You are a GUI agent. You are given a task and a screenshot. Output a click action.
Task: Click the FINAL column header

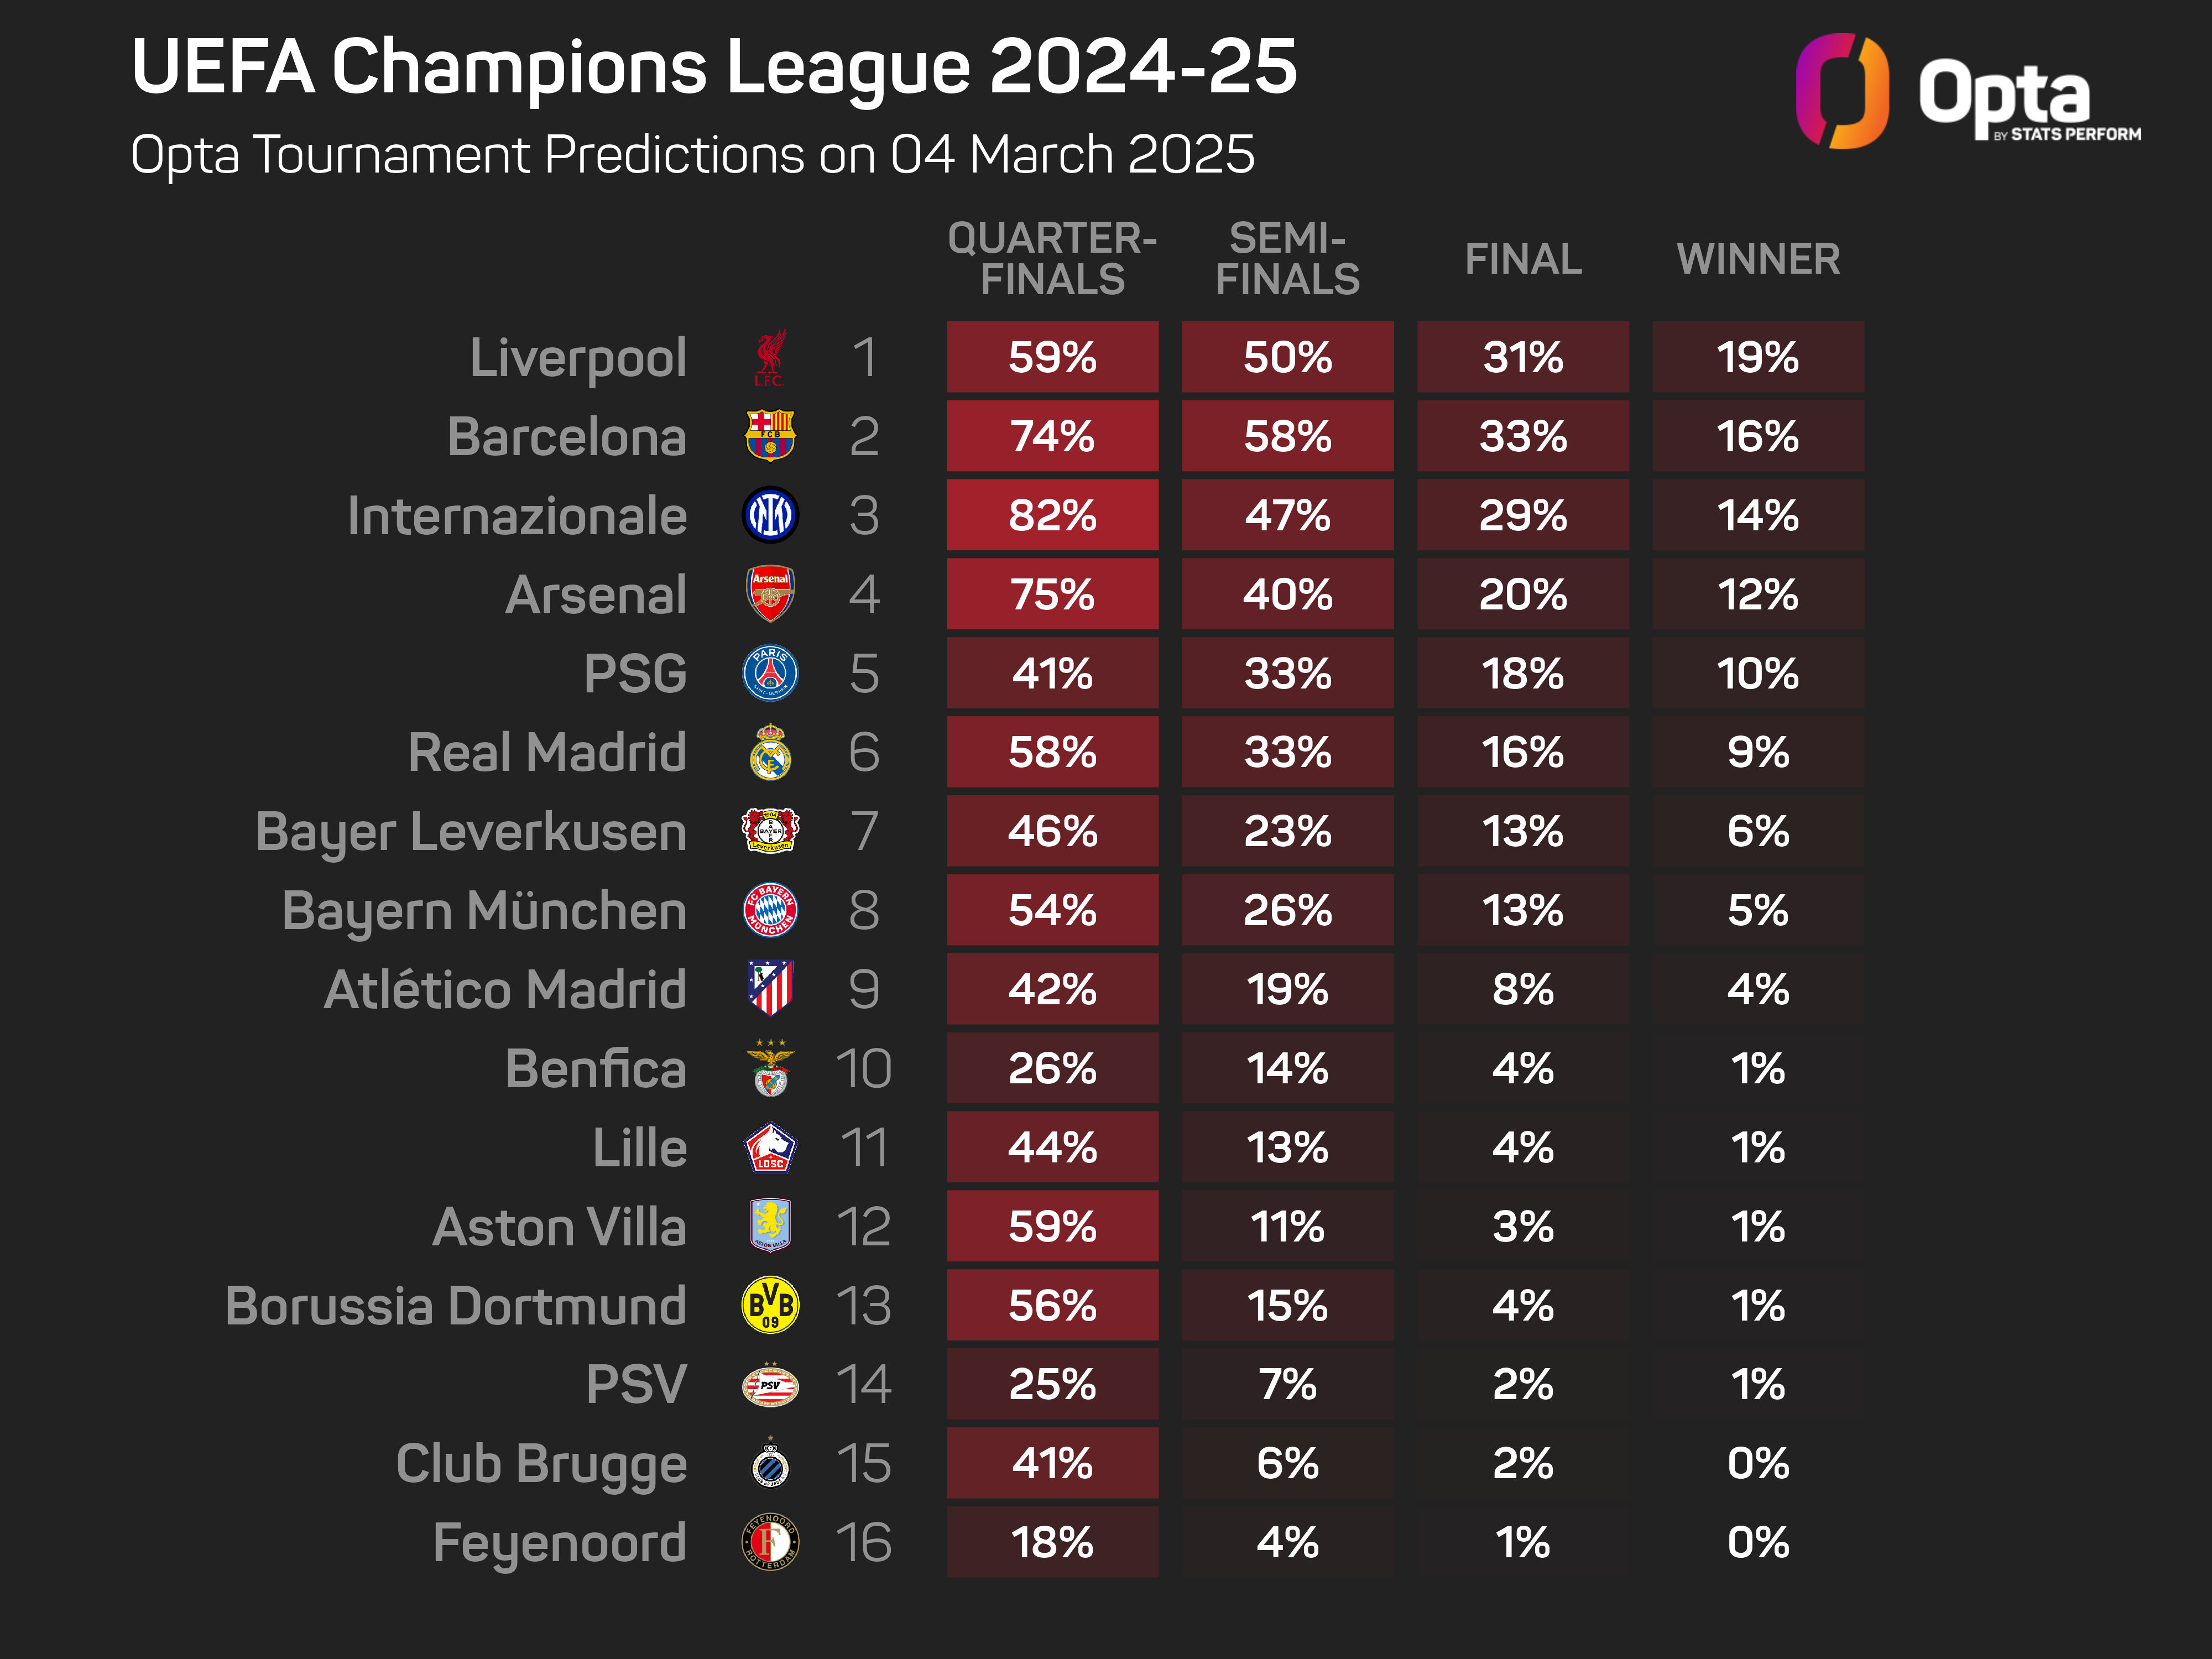[1523, 259]
